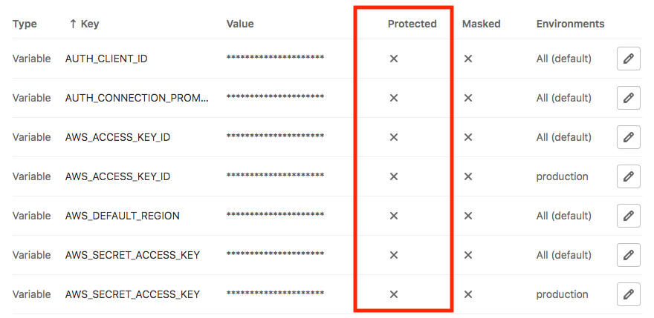Click the truncated AUTH_CONNECTION_PROM... key name
The image size is (654, 318).
[x=137, y=98]
